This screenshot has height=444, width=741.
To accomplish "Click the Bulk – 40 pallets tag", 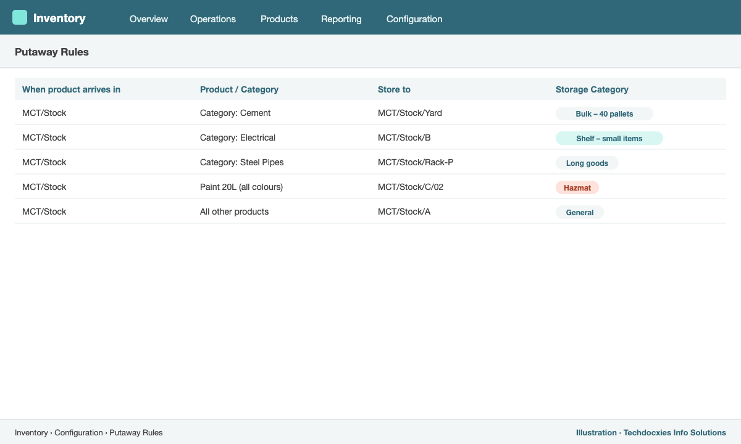I will click(x=605, y=113).
